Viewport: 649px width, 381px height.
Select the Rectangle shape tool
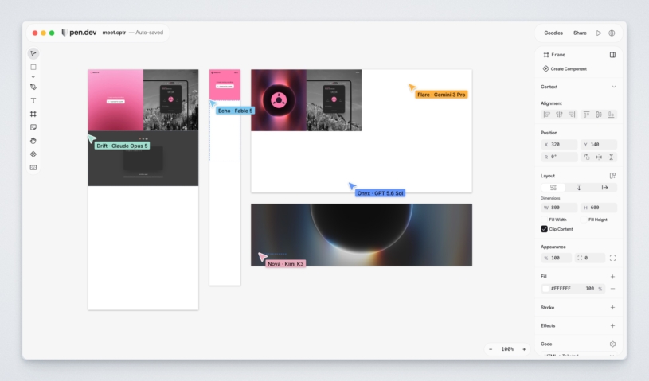[x=33, y=67]
